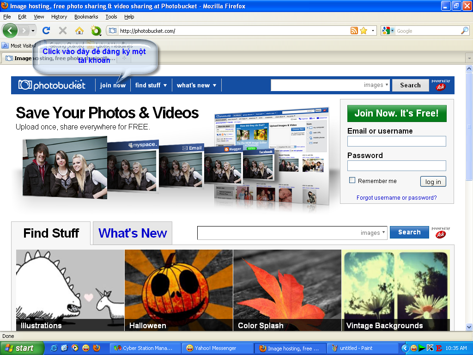This screenshot has height=355, width=473.
Task: Click the vertical scrollbar thumb
Action: tap(469, 126)
